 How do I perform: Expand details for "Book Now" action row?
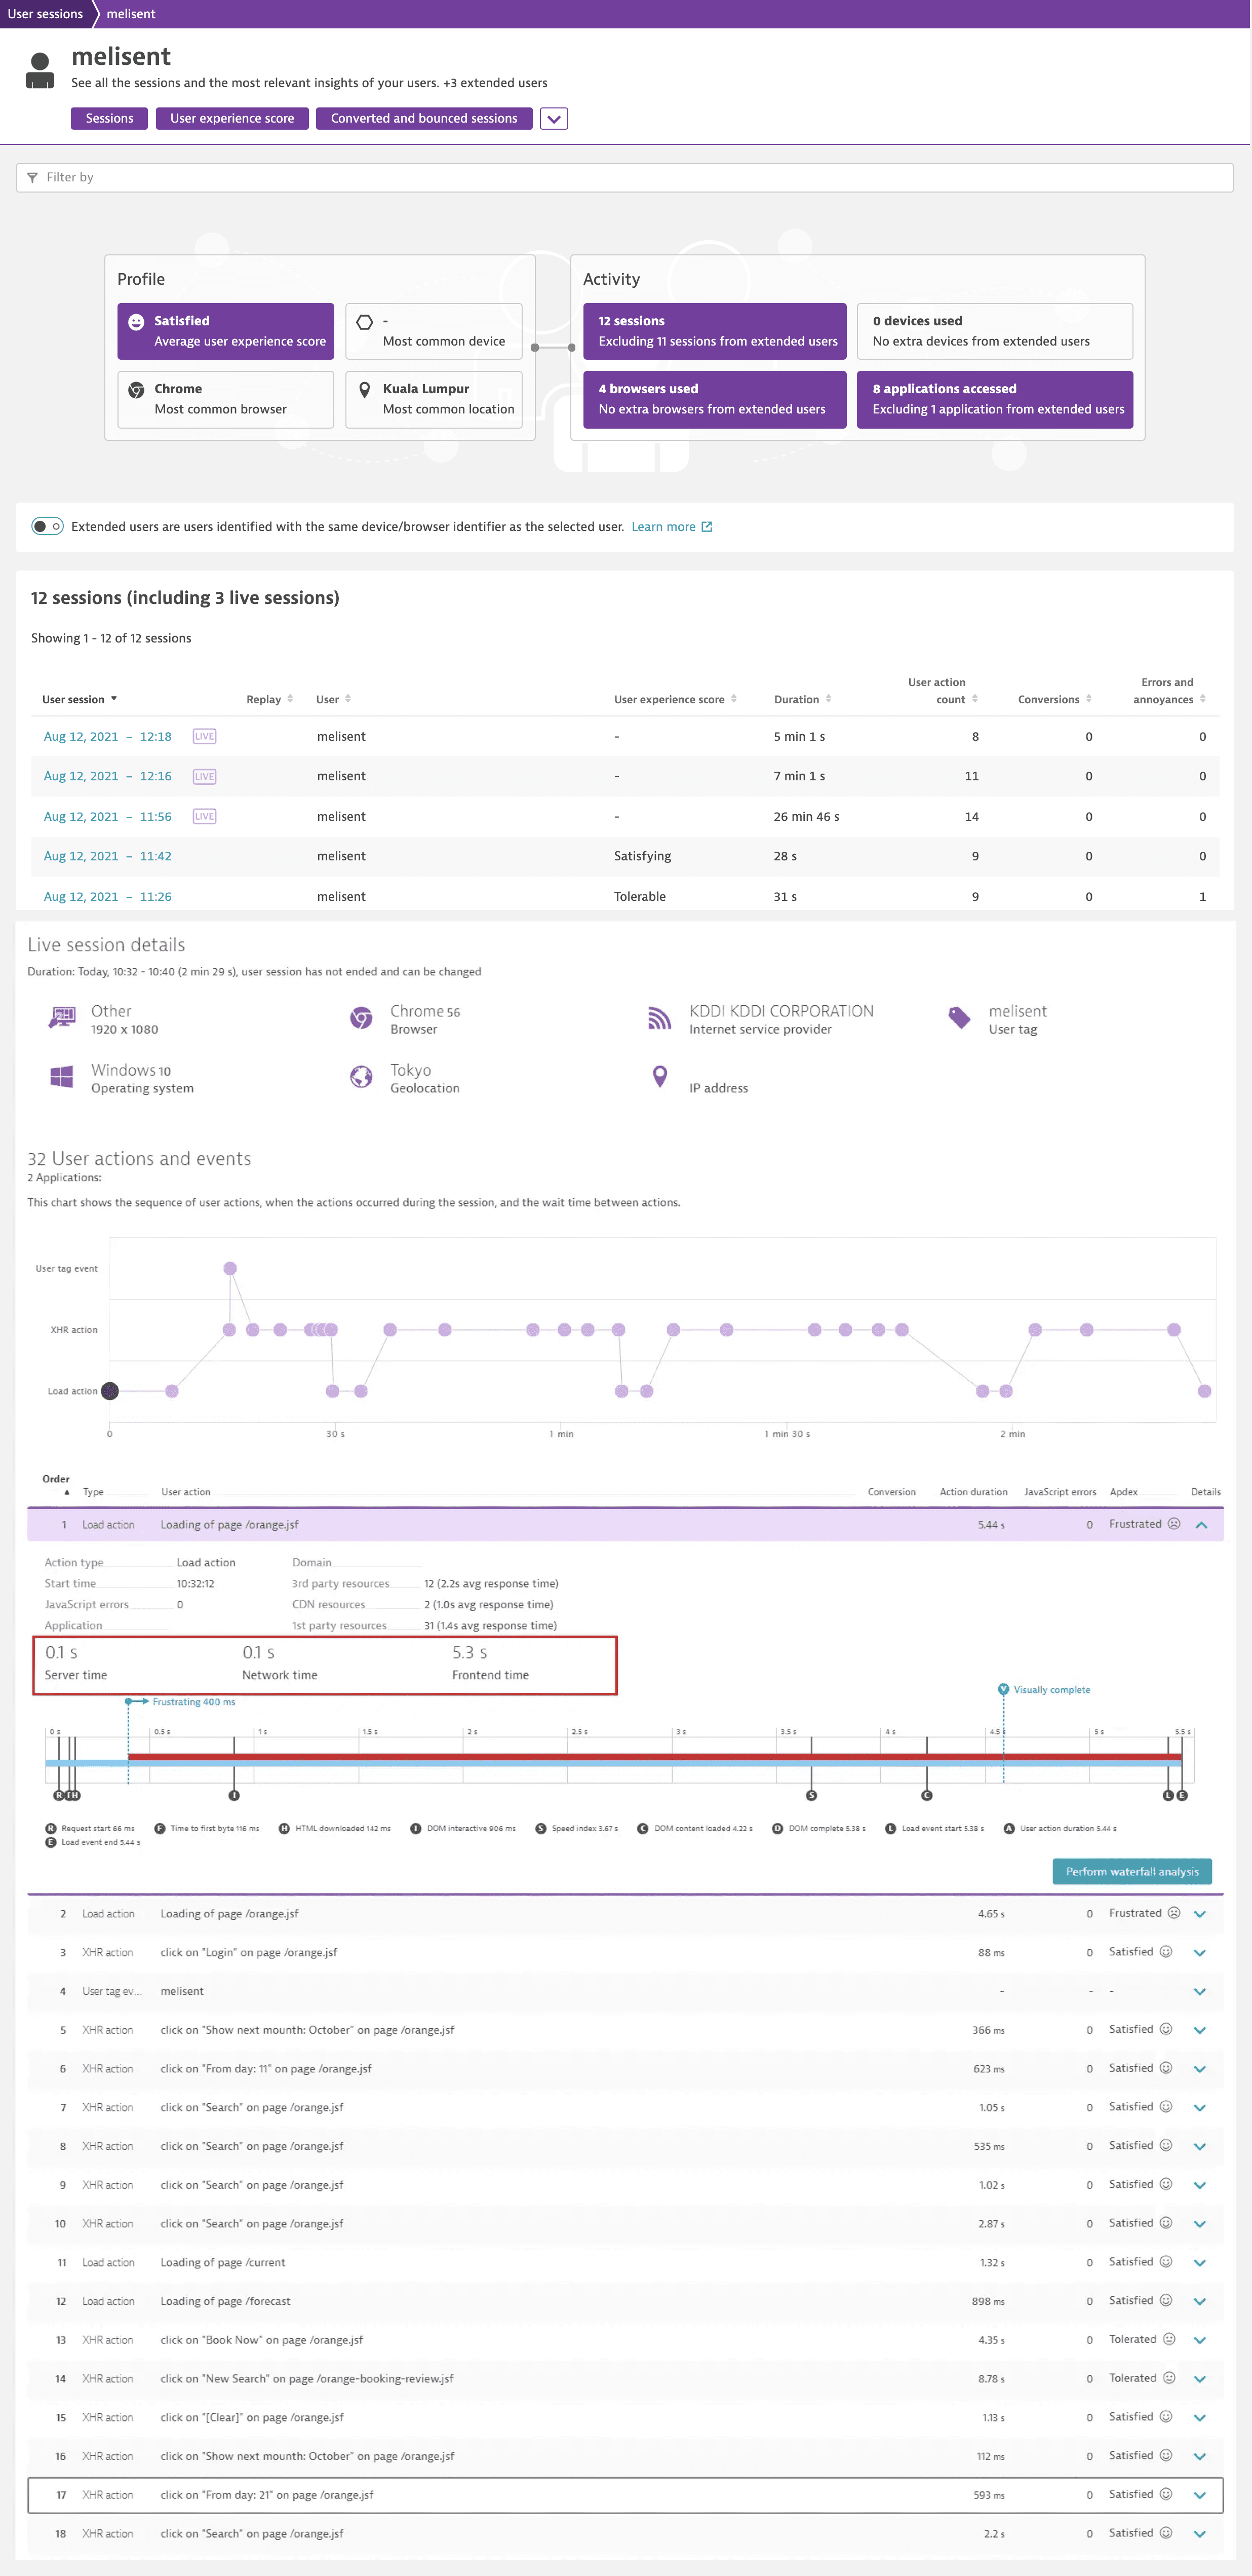point(1199,2340)
